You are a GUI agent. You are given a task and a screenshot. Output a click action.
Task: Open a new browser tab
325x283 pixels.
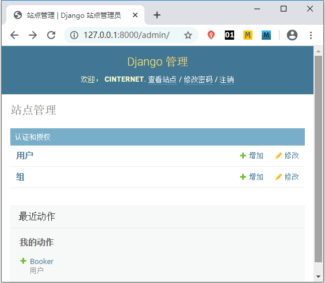[x=157, y=15]
